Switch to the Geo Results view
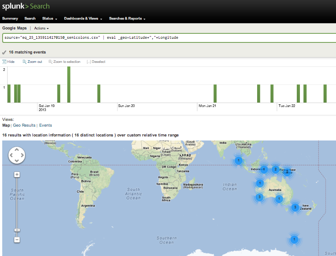Image resolution: width=336 pixels, height=256 pixels. tap(24, 125)
